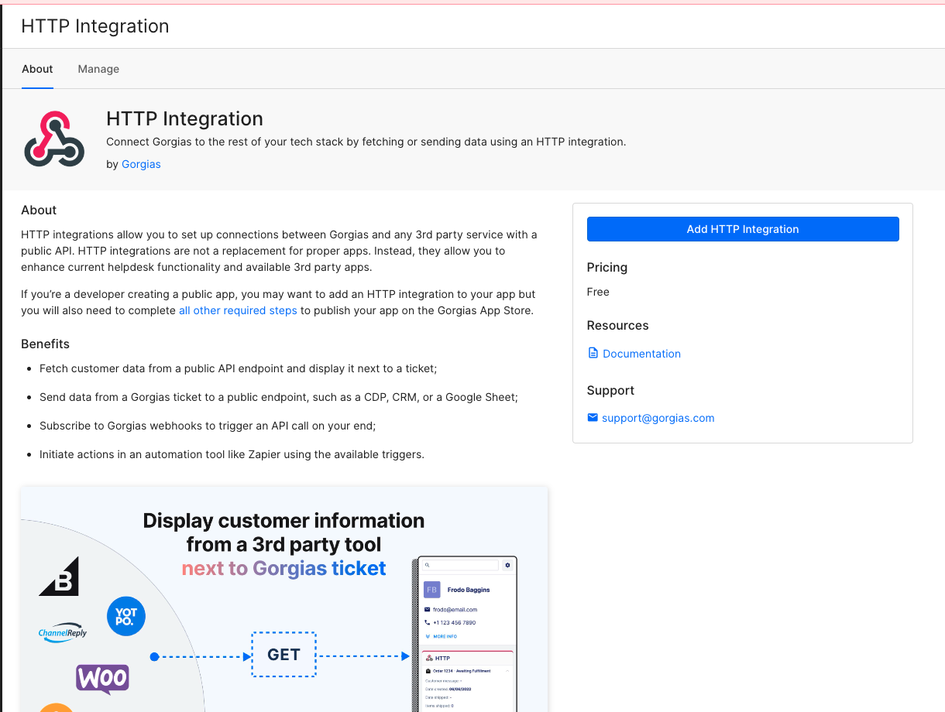Click the FB avatar for Frodo Baggins
Viewport: 945px width, 712px height.
tap(432, 590)
